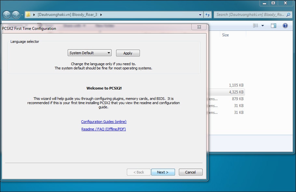Click the search magnifier icon
The image size is (296, 192).
click(288, 15)
